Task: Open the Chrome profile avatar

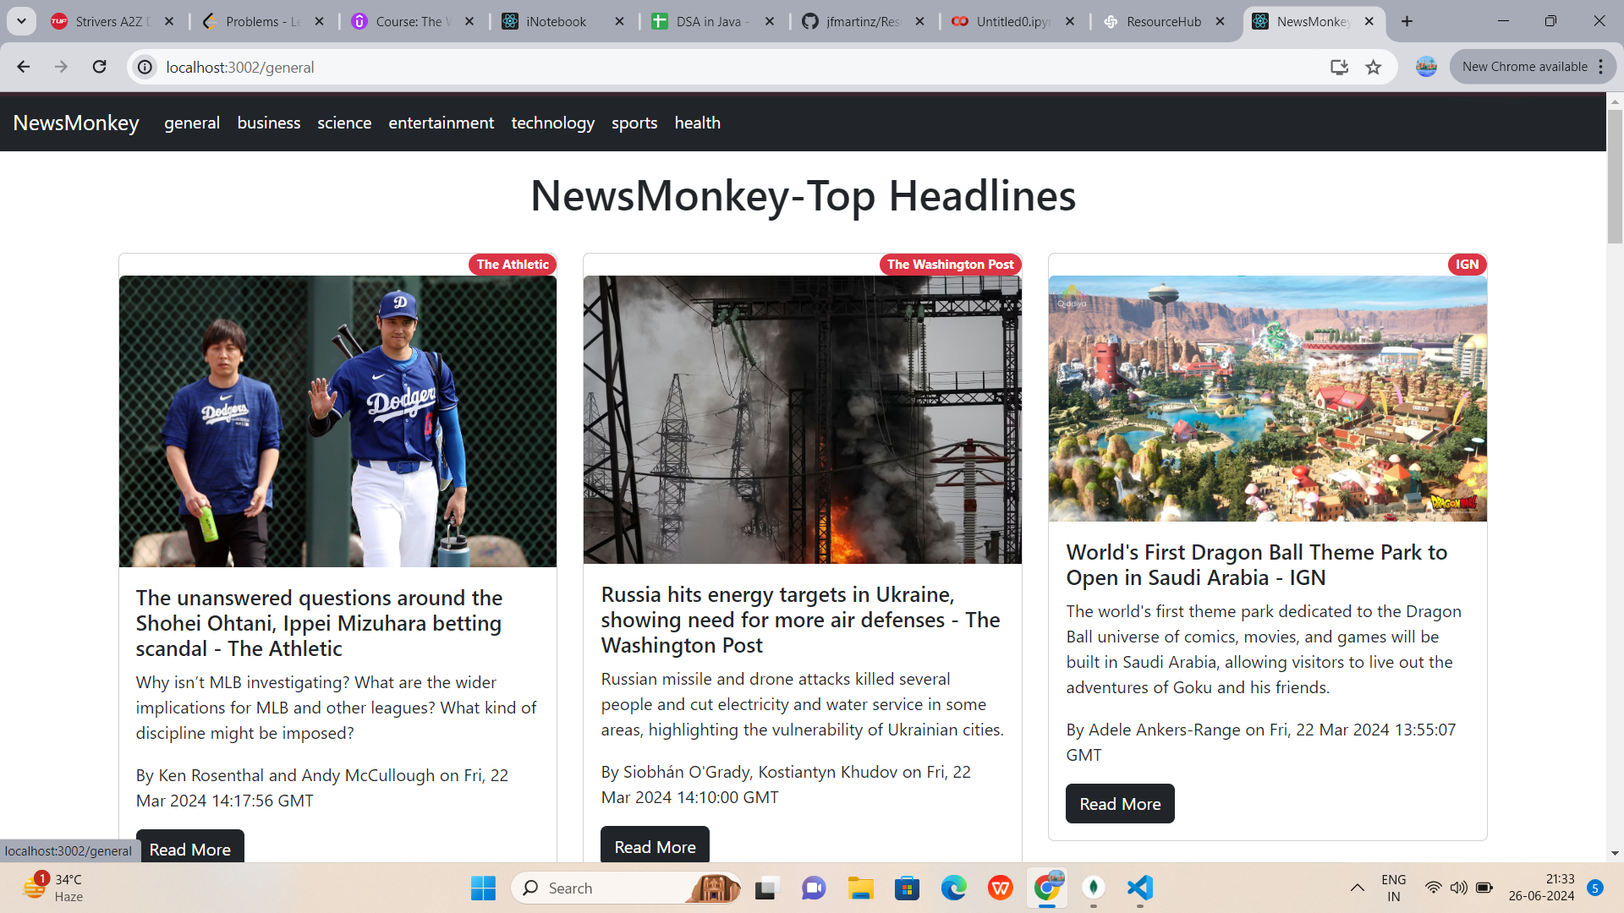Action: 1426,67
